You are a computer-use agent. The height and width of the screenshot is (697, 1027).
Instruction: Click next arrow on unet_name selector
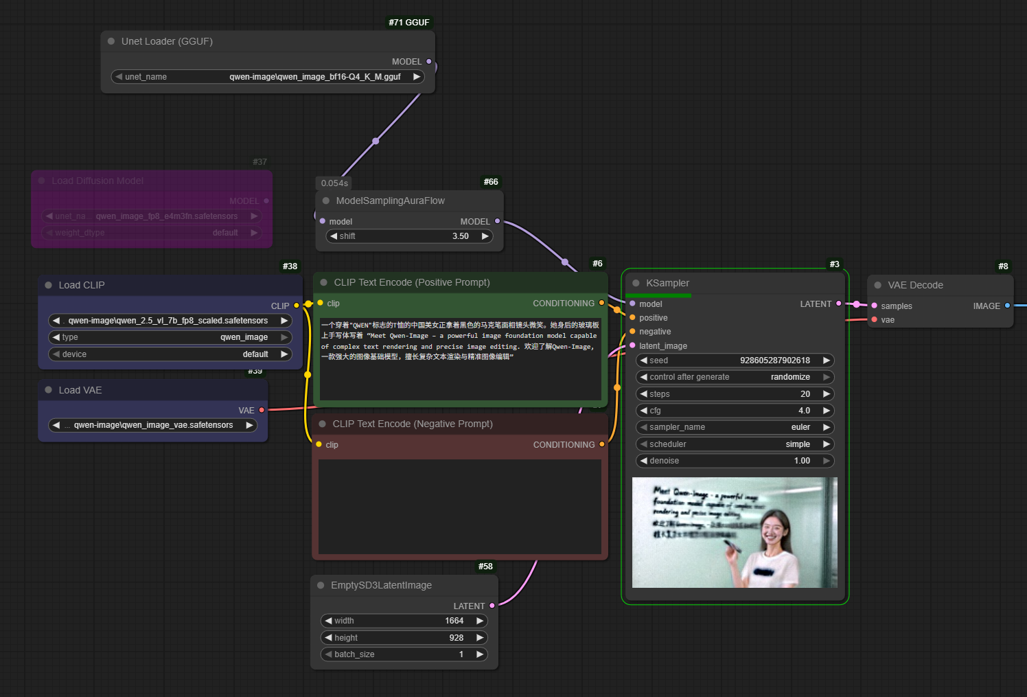(416, 77)
